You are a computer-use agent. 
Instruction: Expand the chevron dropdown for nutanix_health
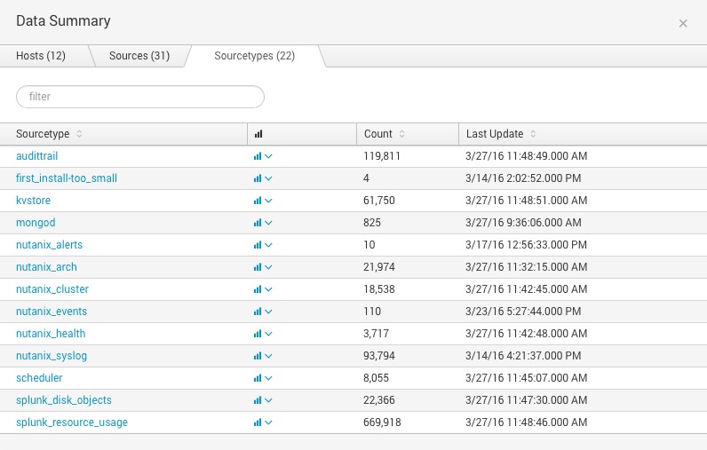pyautogui.click(x=268, y=334)
